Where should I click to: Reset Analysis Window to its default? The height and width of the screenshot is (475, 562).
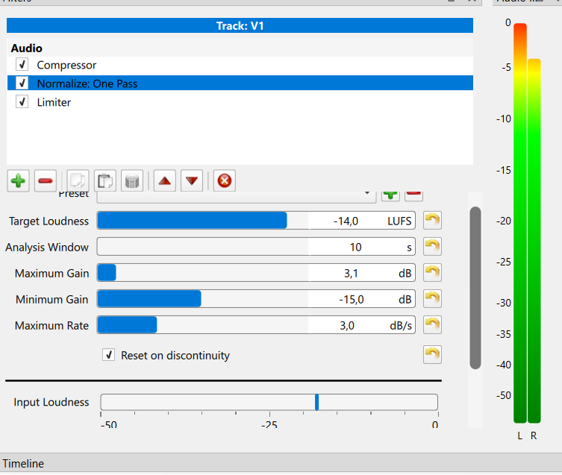pos(432,247)
